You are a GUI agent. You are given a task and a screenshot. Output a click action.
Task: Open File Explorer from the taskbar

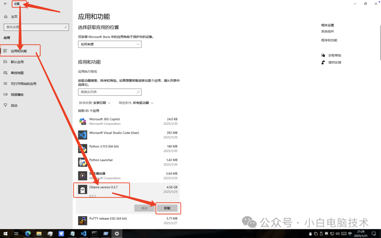(39, 234)
